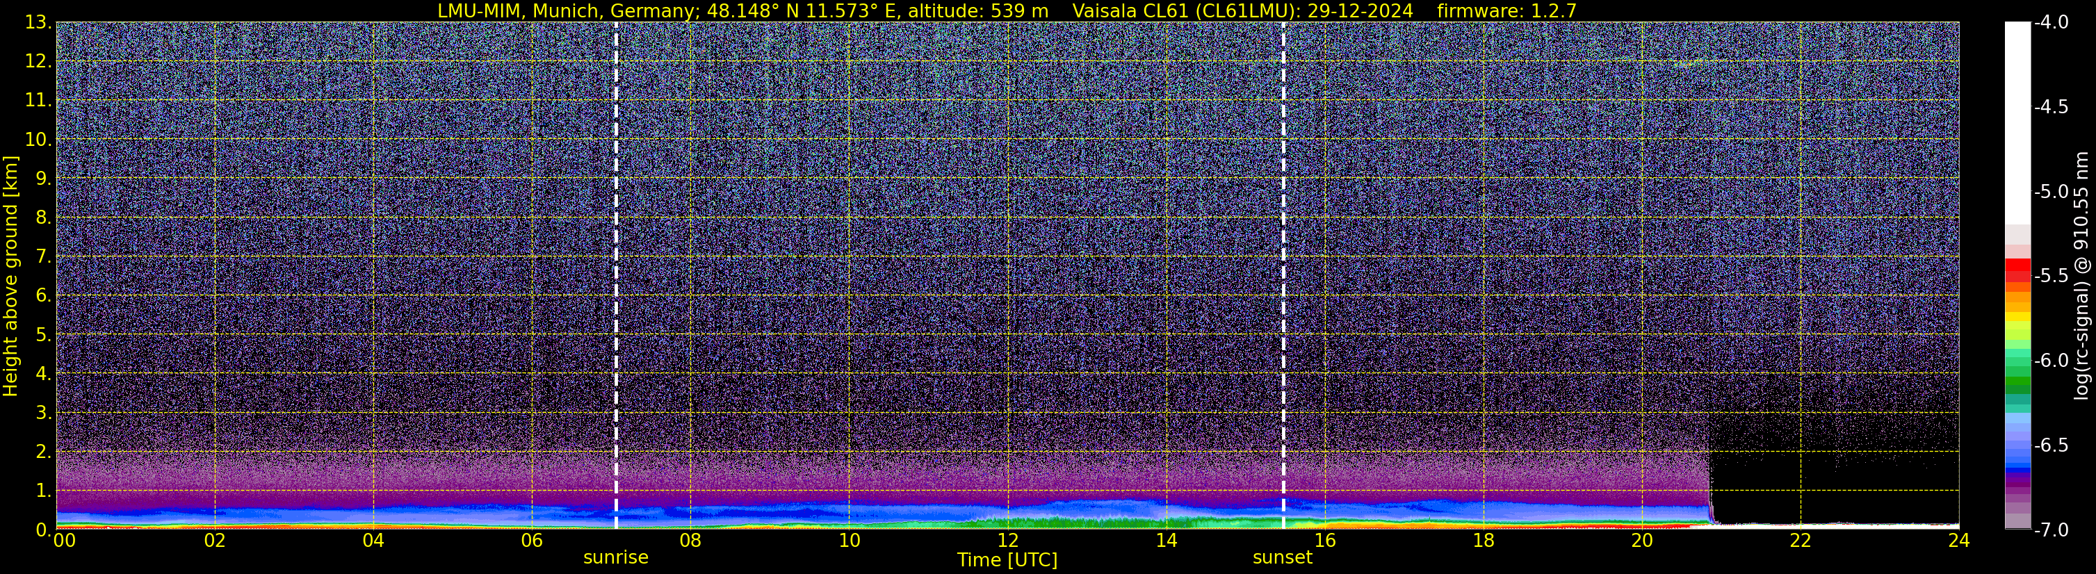
Task: Click height axis tick 10
Action: [x=38, y=140]
